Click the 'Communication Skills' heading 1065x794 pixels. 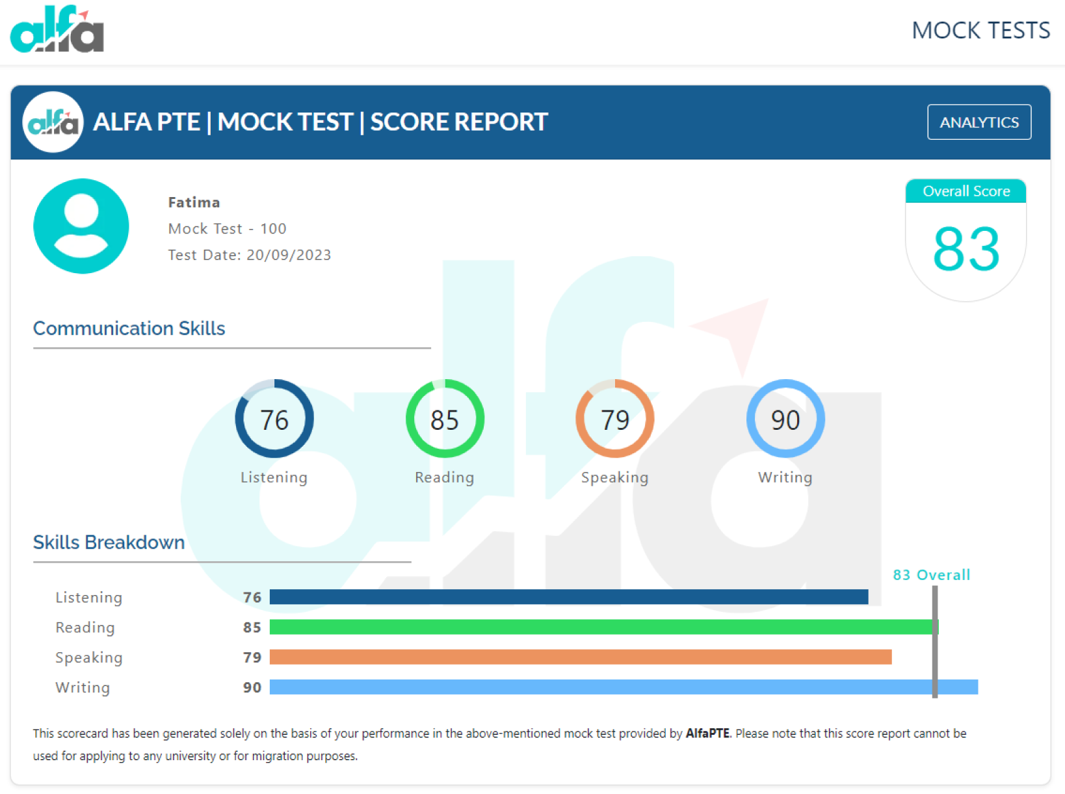pyautogui.click(x=129, y=328)
